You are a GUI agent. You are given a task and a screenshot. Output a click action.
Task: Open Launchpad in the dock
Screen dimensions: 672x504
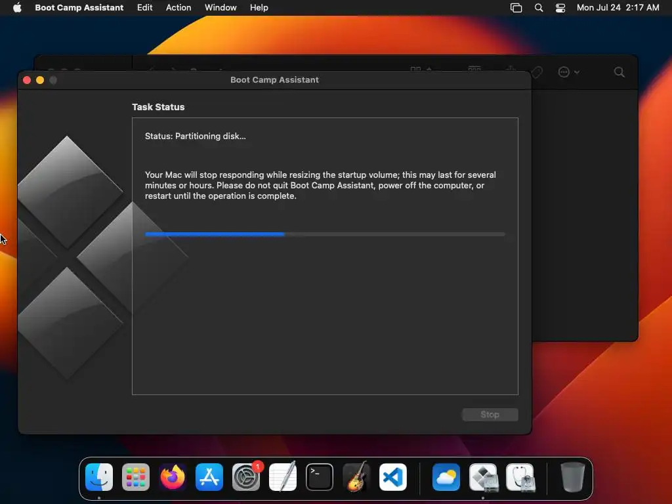pos(136,477)
